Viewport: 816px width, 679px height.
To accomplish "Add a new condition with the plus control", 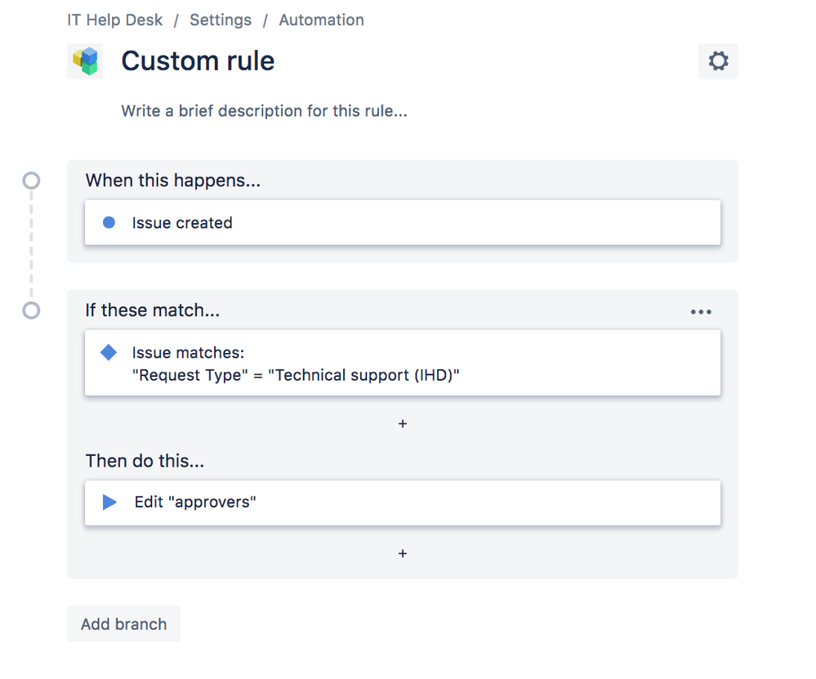I will pyautogui.click(x=403, y=423).
